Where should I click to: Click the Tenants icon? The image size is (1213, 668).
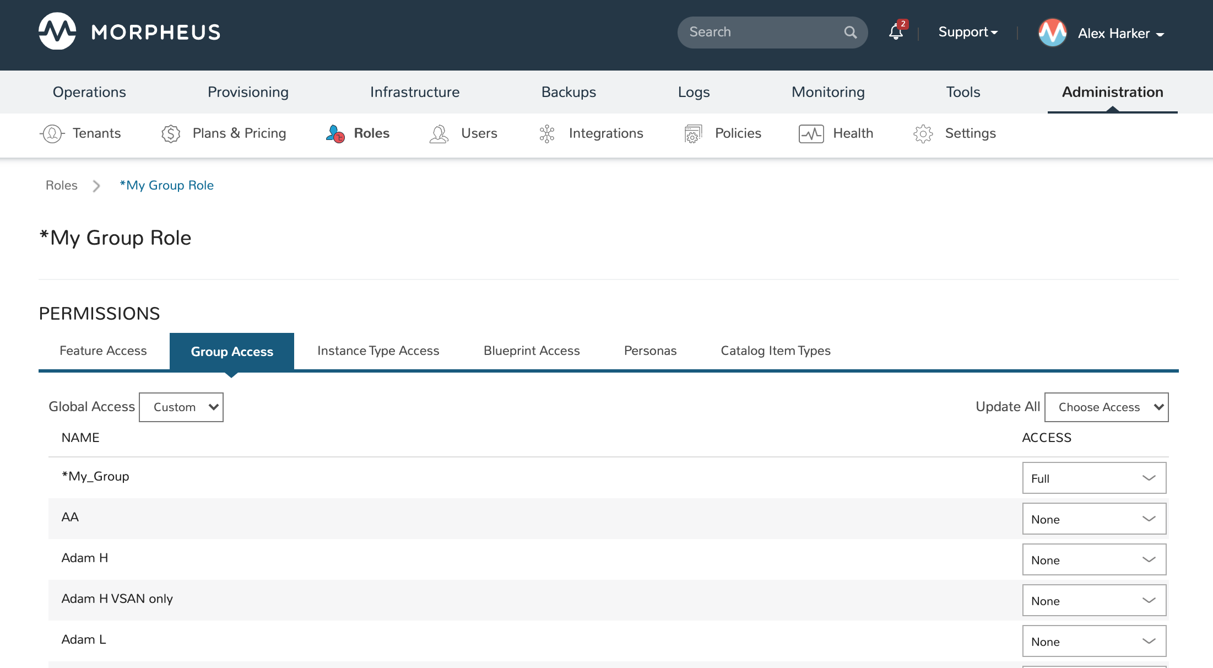52,133
